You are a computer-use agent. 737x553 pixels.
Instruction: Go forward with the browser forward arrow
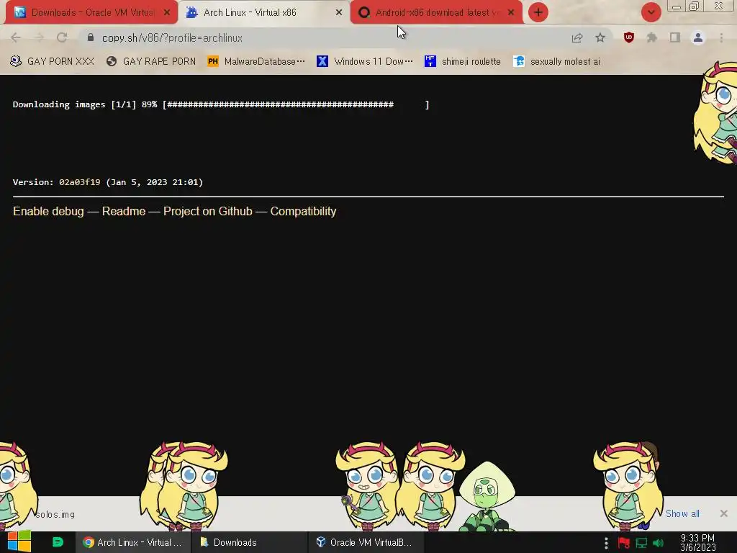39,37
